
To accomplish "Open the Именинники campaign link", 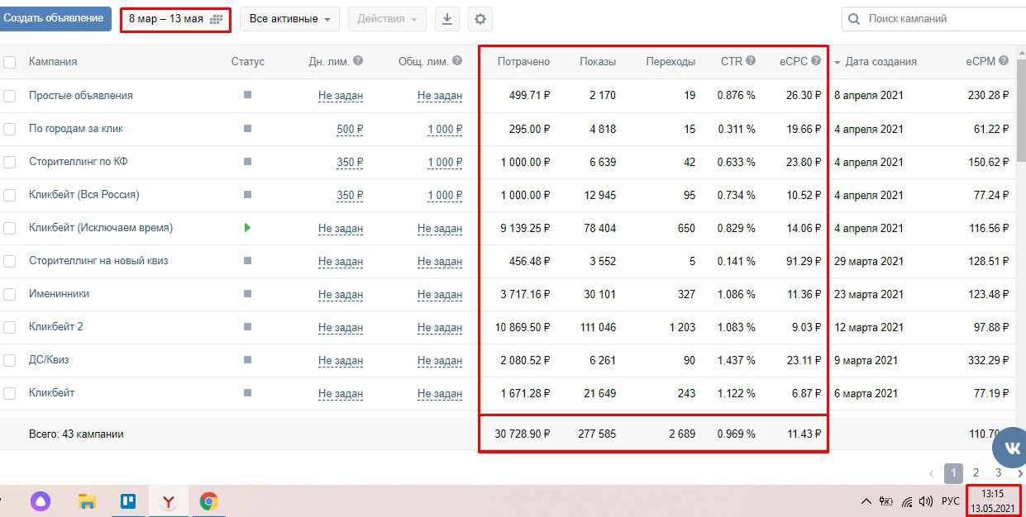I will click(60, 293).
